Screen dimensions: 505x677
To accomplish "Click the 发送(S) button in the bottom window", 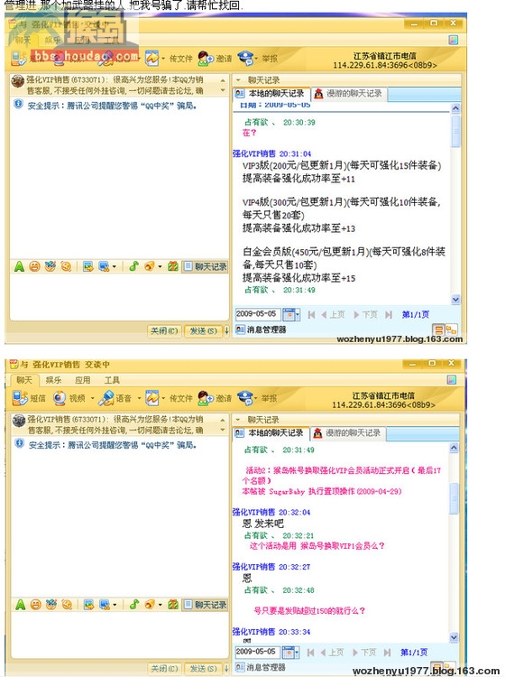I will click(x=204, y=668).
